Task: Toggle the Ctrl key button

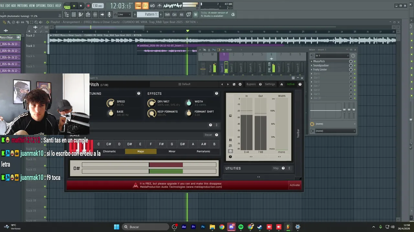Action: (x=174, y=15)
